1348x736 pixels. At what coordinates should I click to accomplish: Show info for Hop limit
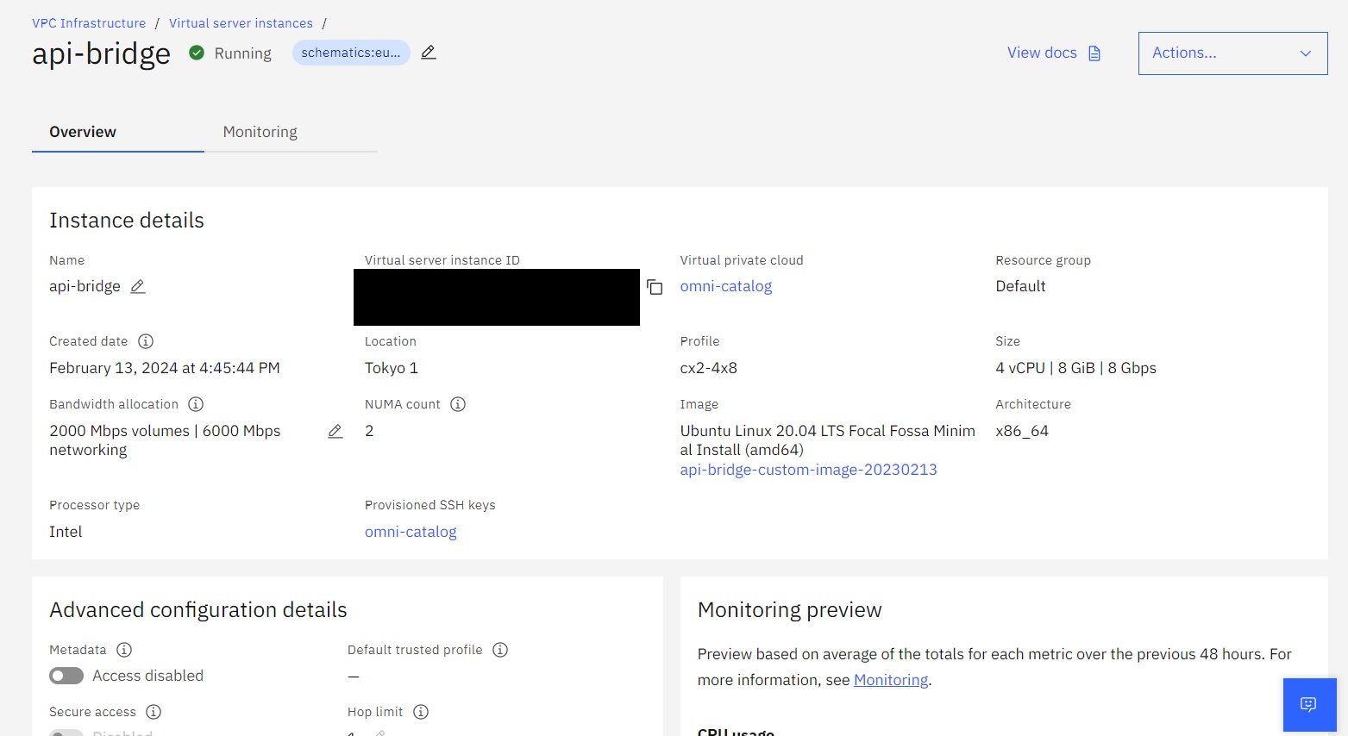coord(421,712)
